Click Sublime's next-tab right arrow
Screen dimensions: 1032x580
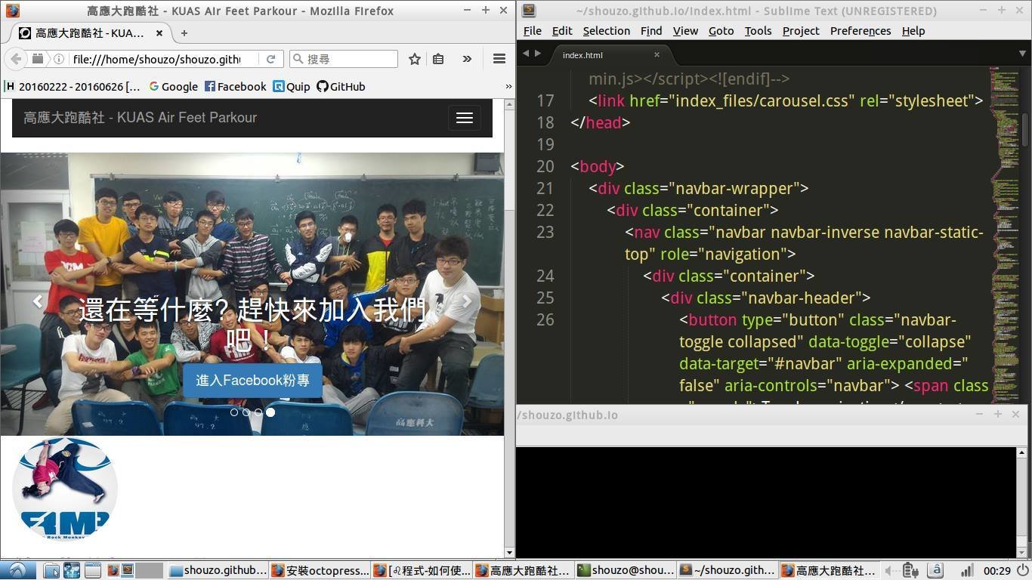tap(538, 54)
